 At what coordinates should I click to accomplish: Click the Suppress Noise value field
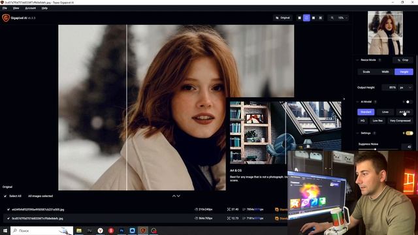pyautogui.click(x=407, y=146)
